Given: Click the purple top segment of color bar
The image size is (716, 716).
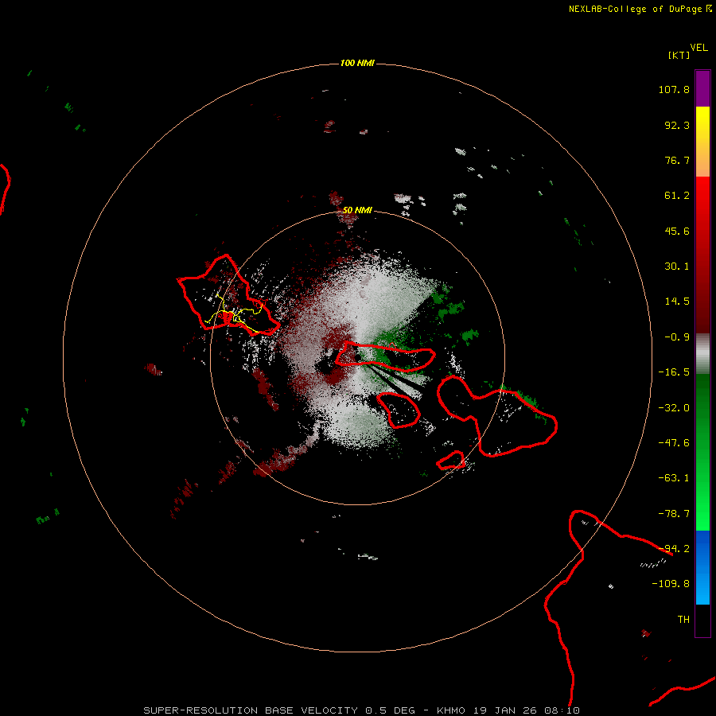Looking at the screenshot, I should [x=702, y=88].
